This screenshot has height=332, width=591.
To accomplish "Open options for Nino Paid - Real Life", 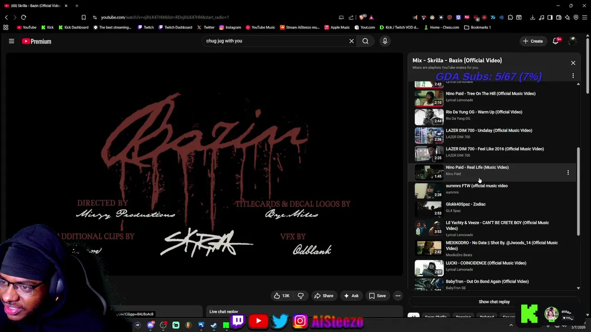I will (x=568, y=172).
